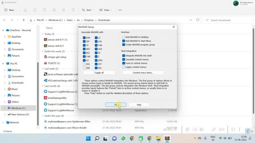Select Dropbox in breadcrumb path
The height and width of the screenshot is (143, 255).
coord(89,20)
